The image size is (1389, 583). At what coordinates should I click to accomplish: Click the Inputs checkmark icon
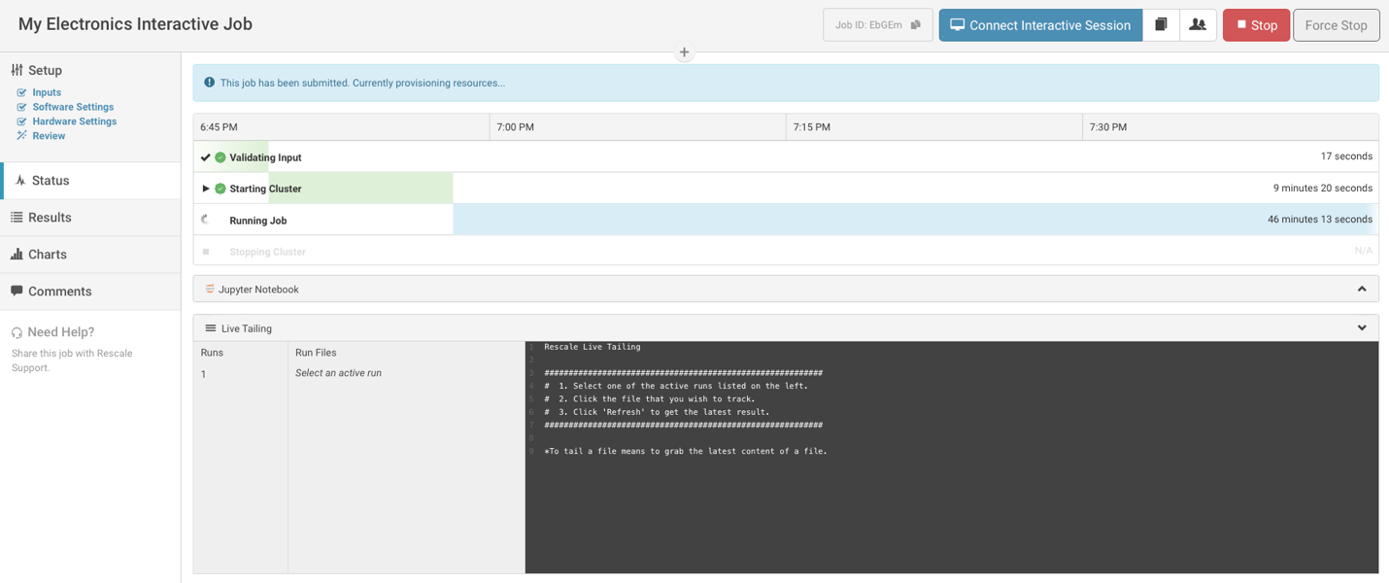pos(21,92)
